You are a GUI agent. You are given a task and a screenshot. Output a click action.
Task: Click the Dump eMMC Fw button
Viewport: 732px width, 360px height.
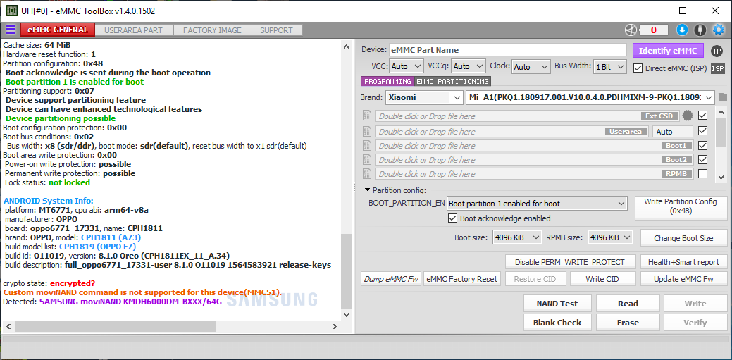click(x=391, y=279)
